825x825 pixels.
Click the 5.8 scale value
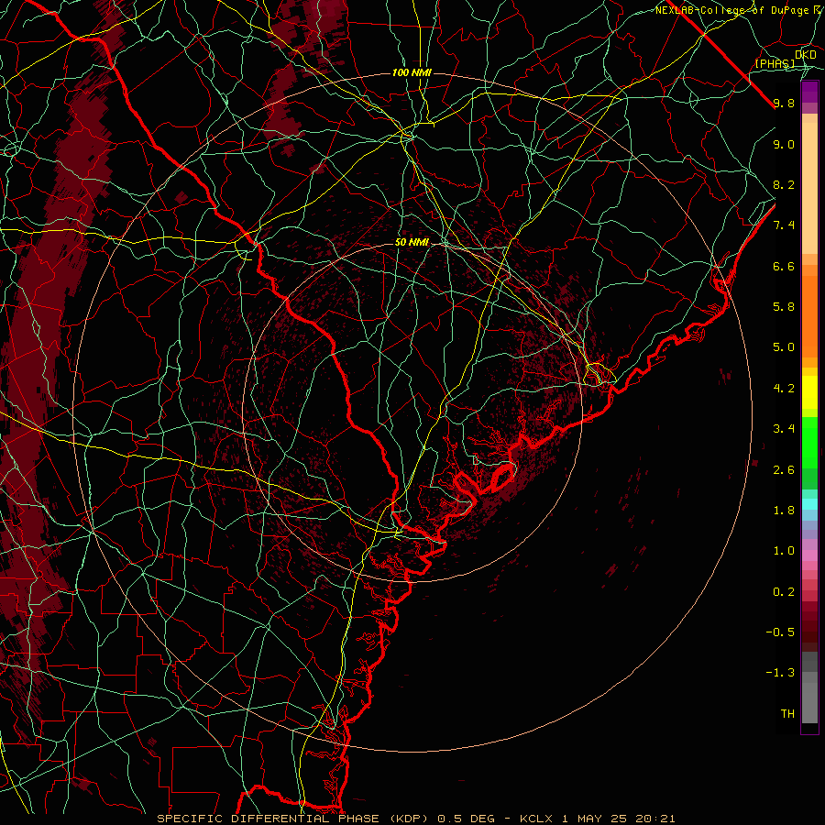[784, 307]
